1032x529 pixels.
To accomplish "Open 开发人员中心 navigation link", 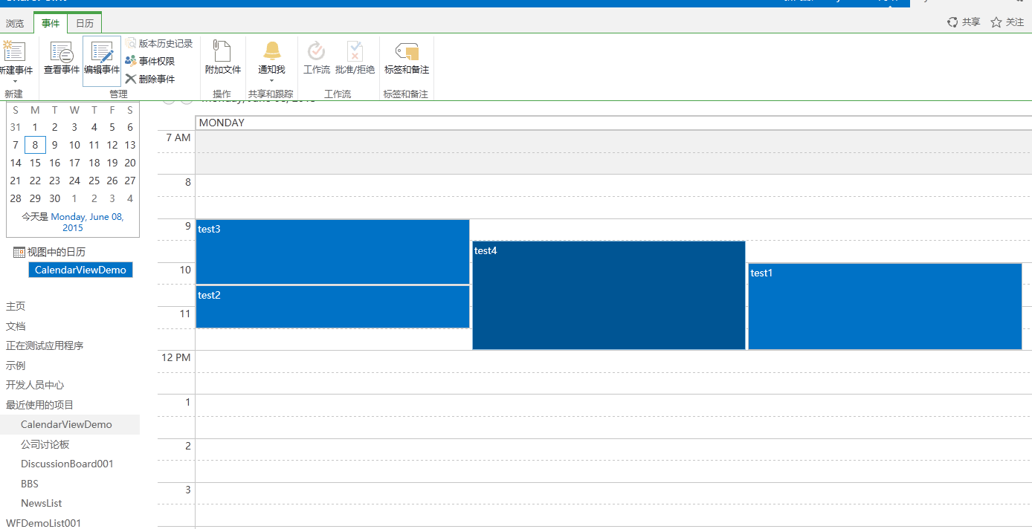I will pos(35,385).
